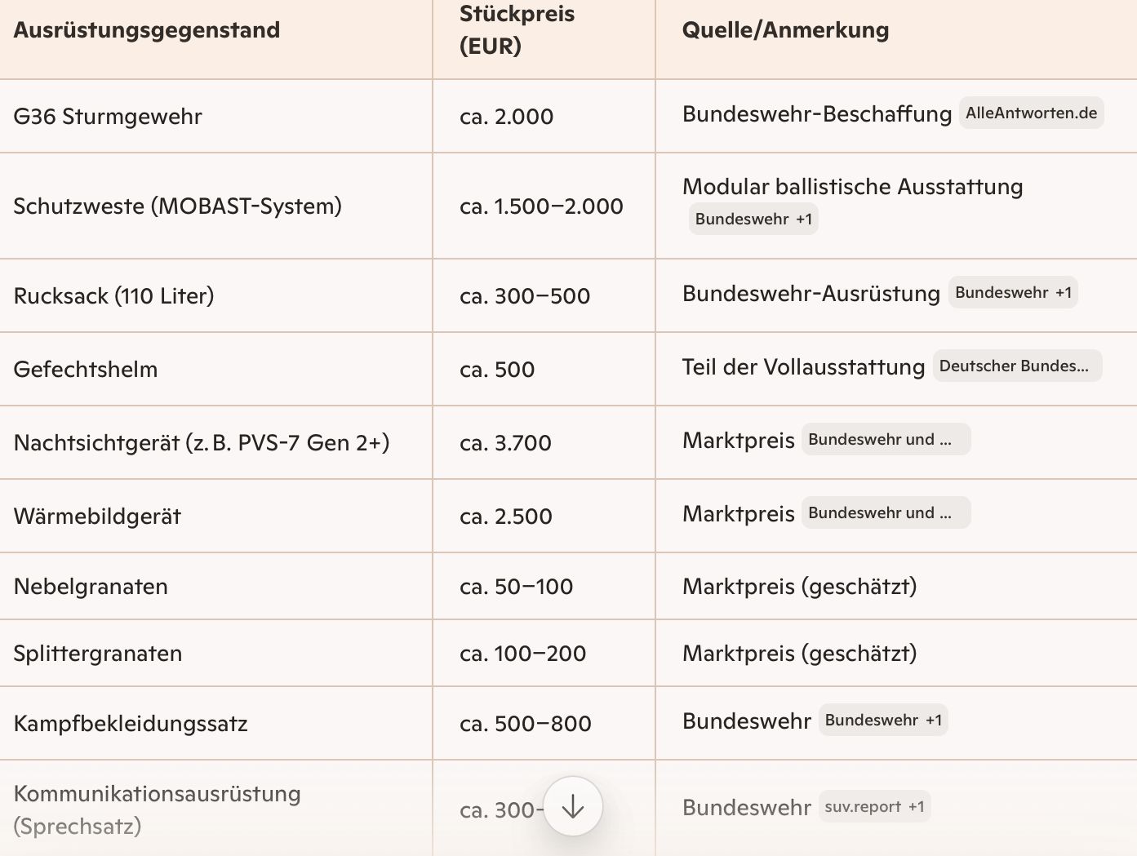Click the Ausrüstungsgegenstand column header
Screen dimensions: 1137x856
147,31
